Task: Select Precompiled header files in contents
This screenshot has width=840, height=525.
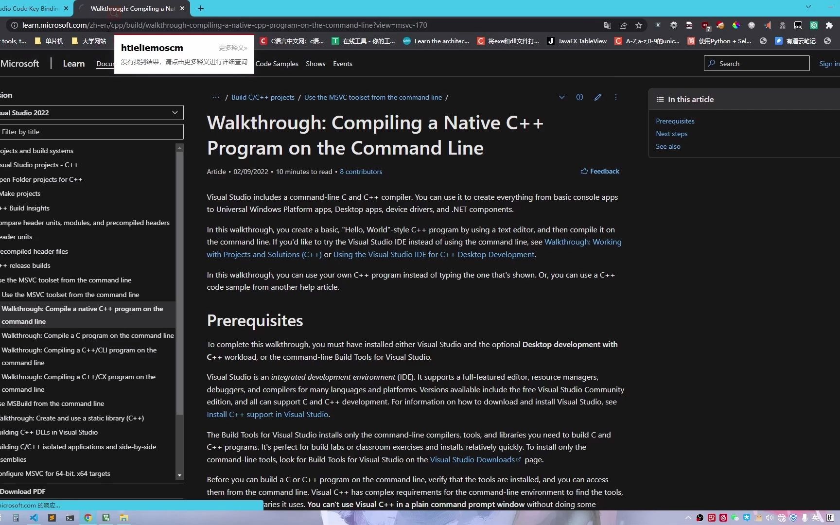Action: [x=34, y=251]
